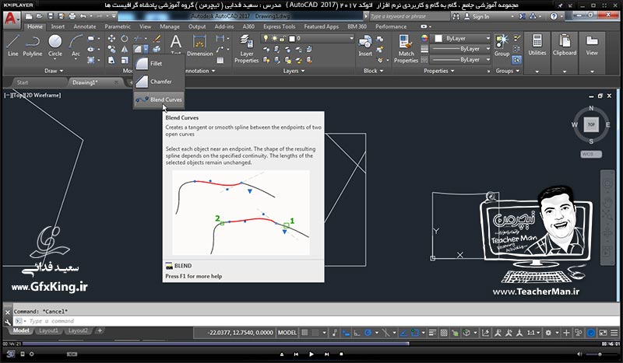Select the Erase tool
This screenshot has width=623, height=363.
157,39
